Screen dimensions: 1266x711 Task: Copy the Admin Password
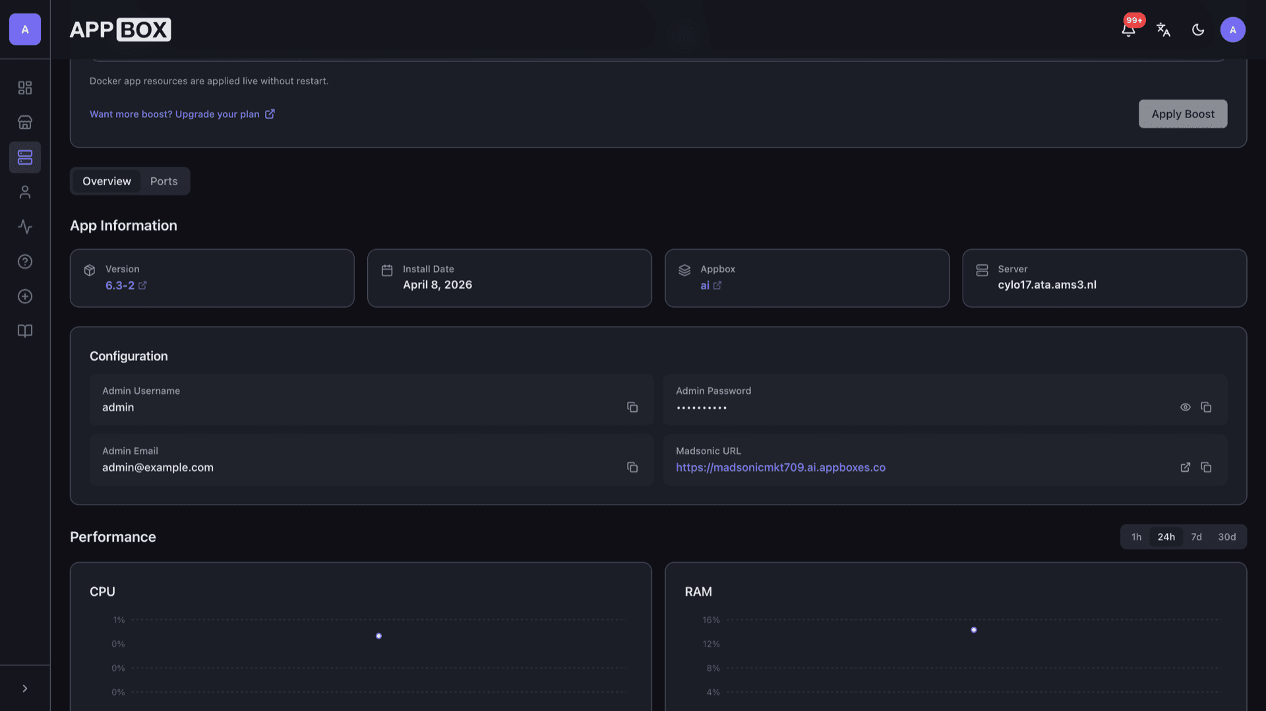1206,407
